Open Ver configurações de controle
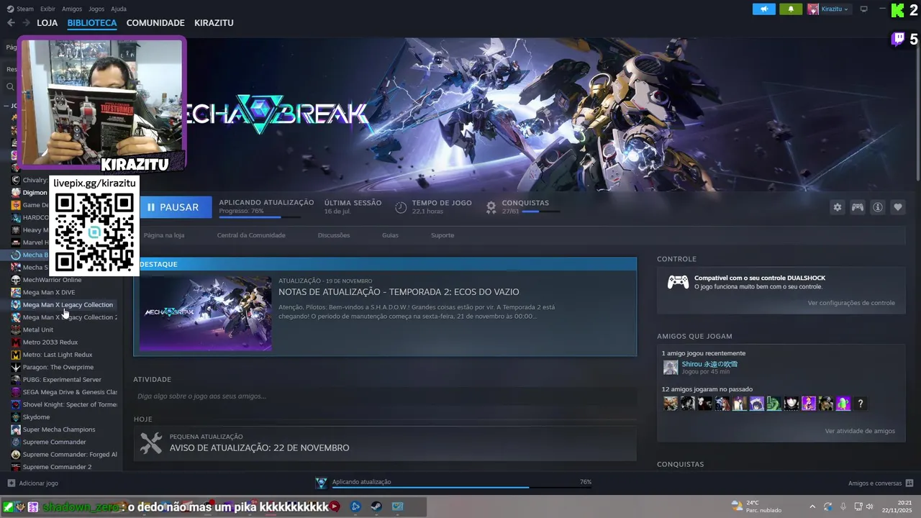This screenshot has height=518, width=921. (851, 303)
